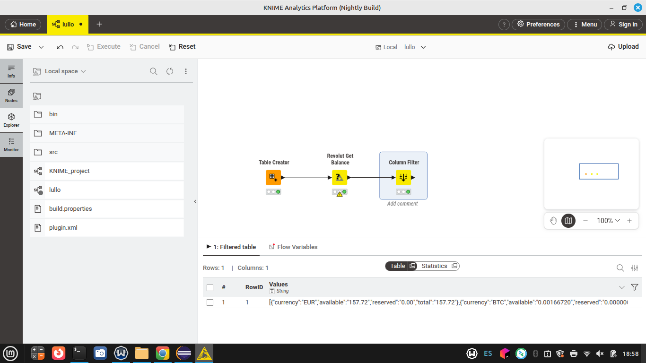Open the explorer more options menu
This screenshot has height=363, width=646.
[x=186, y=71]
